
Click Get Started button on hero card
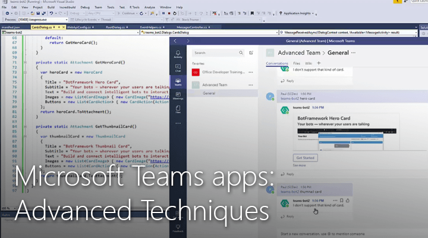coord(305,158)
